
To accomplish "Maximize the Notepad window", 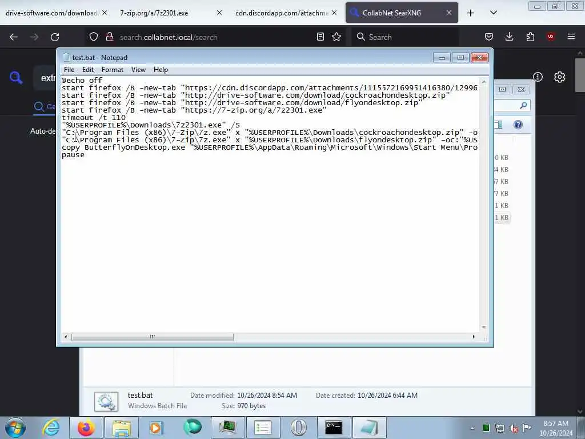I will 461,58.
